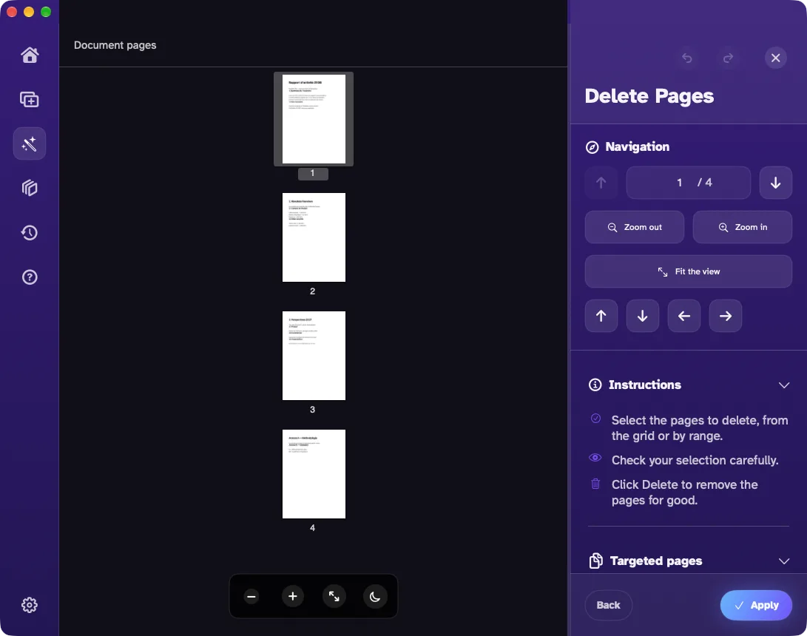Viewport: 807px width, 636px height.
Task: Click the Apply button
Action: click(x=756, y=605)
